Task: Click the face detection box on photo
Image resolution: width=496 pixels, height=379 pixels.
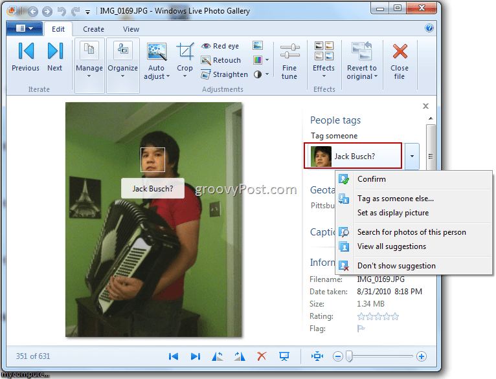Action: pyautogui.click(x=153, y=160)
